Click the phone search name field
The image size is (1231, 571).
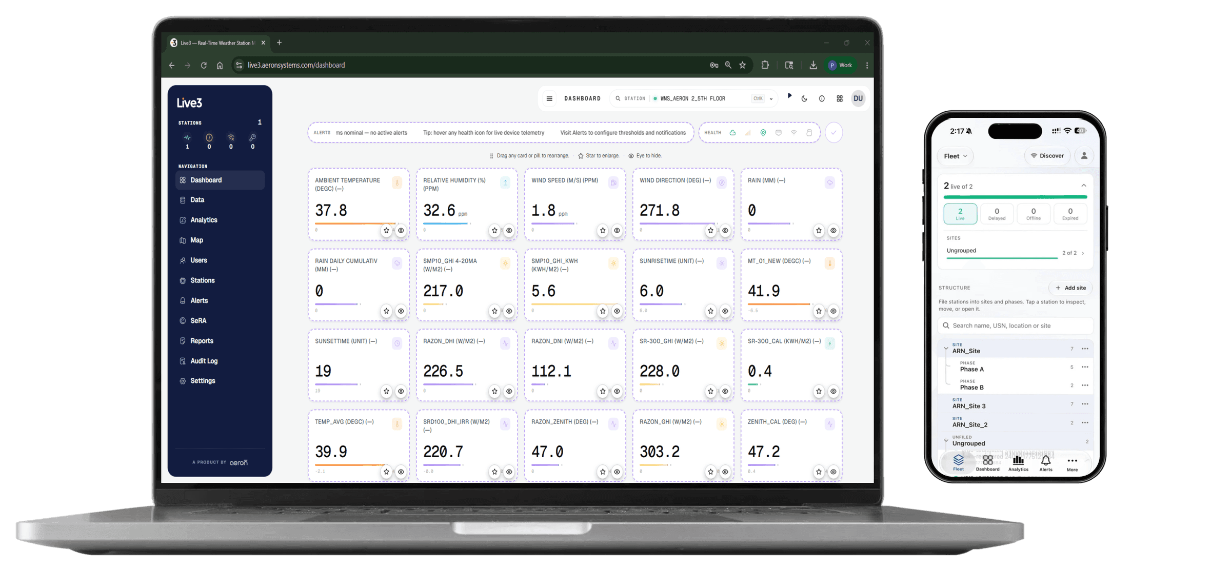click(1015, 325)
